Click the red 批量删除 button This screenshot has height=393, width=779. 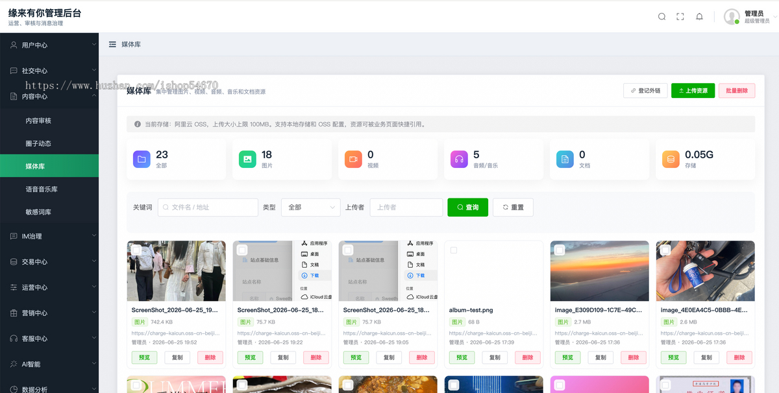pos(737,91)
